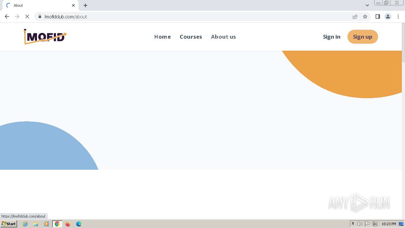Open Chrome three-dot menu
405x228 pixels.
coord(398,16)
